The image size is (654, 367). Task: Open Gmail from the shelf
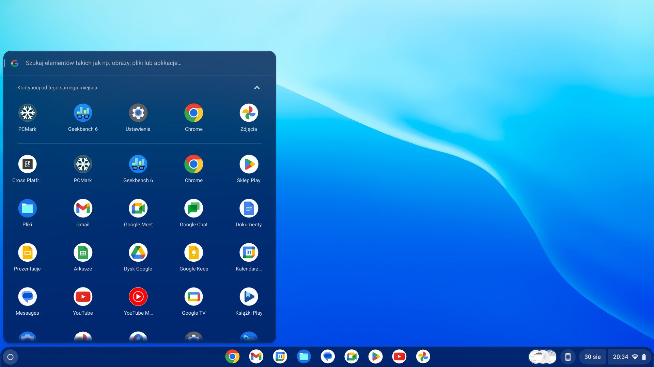point(256,356)
